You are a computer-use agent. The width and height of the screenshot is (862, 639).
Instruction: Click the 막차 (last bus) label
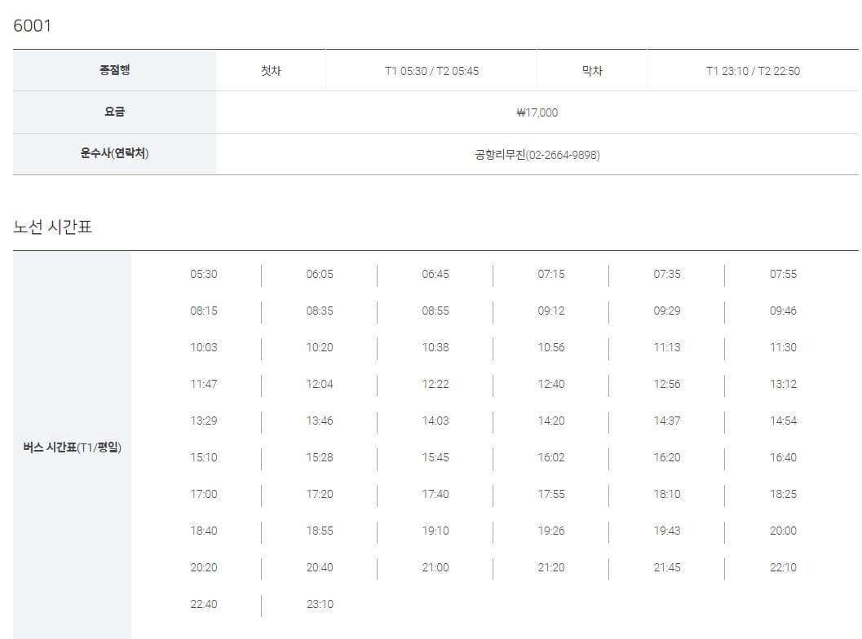click(x=592, y=70)
